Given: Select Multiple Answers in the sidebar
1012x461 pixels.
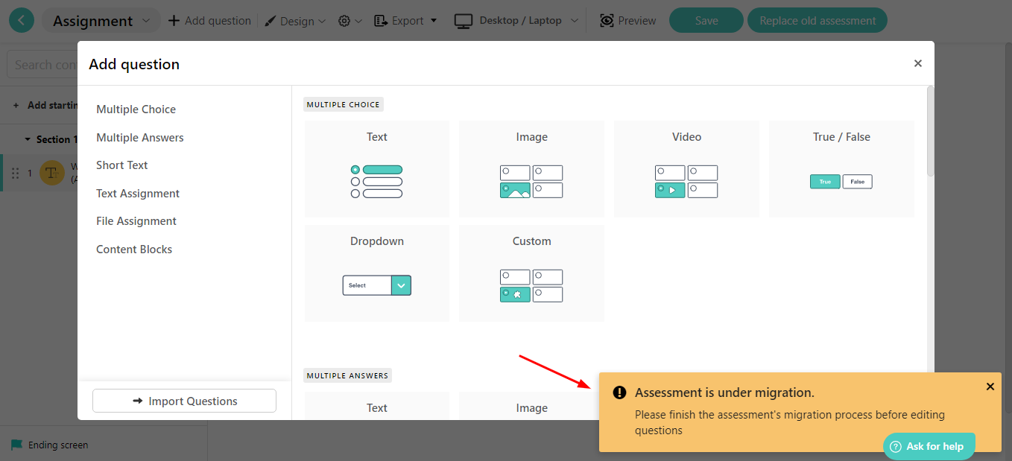Looking at the screenshot, I should click(139, 138).
